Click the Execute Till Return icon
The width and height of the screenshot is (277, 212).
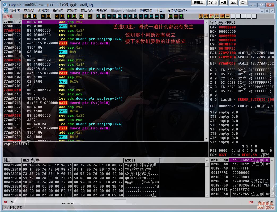click(82, 16)
